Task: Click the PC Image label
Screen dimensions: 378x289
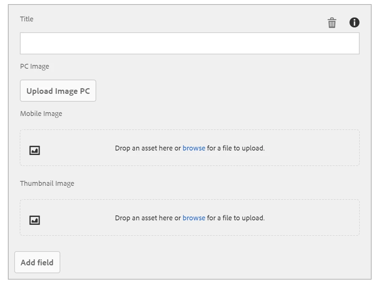Action: 34,66
